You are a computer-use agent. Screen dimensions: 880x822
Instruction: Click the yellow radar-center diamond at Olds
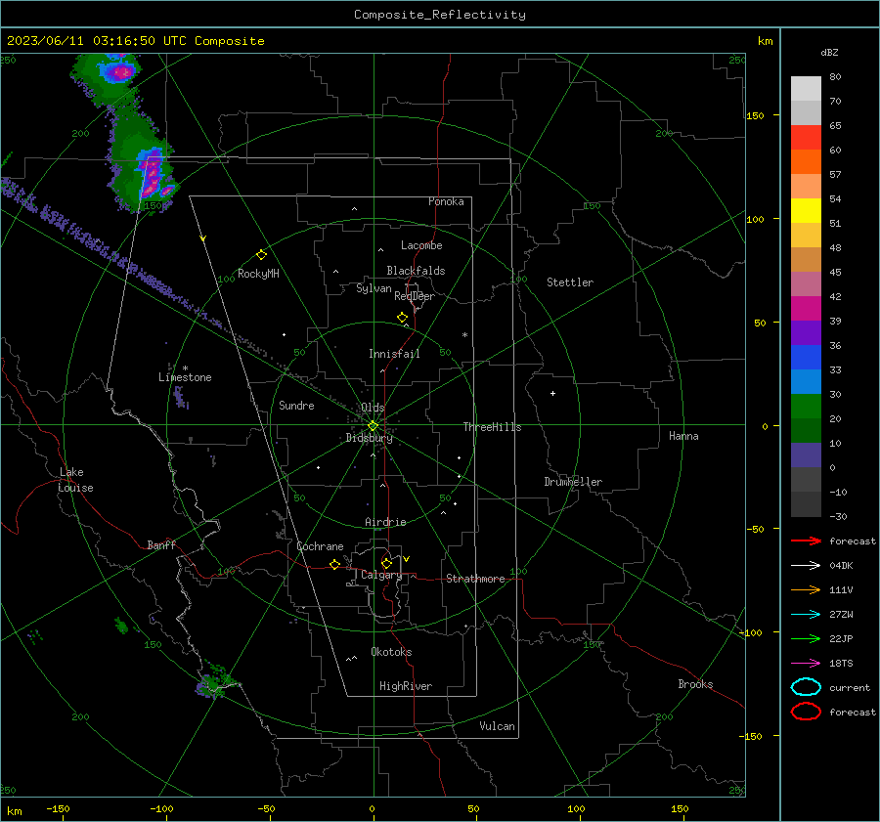point(373,426)
